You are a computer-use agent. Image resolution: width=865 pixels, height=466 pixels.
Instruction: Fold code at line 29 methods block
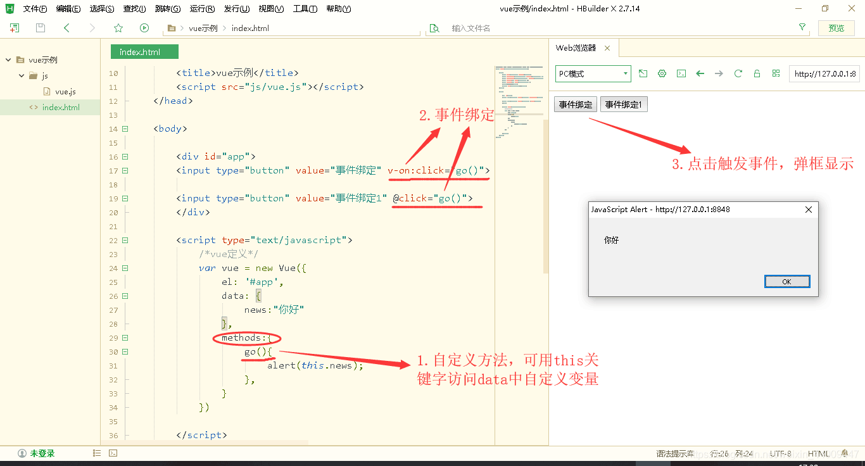pyautogui.click(x=125, y=337)
